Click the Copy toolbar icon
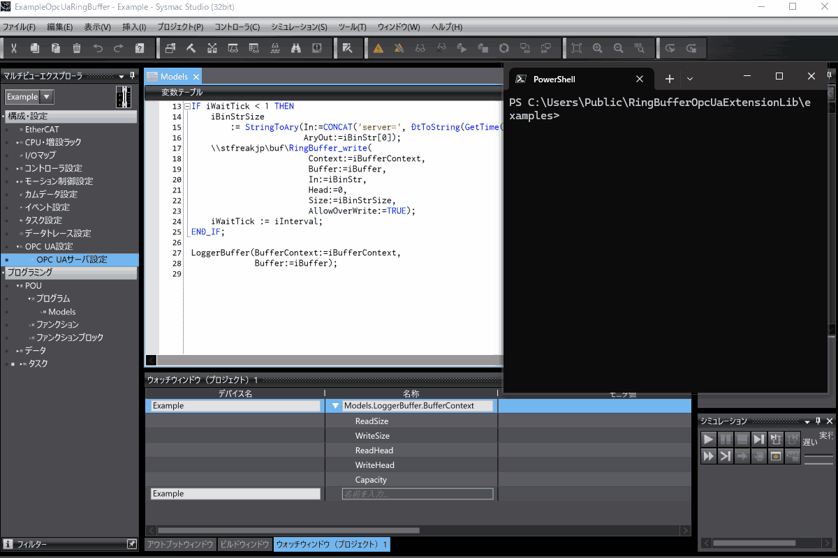Screen dimensions: 838x558 (35, 48)
